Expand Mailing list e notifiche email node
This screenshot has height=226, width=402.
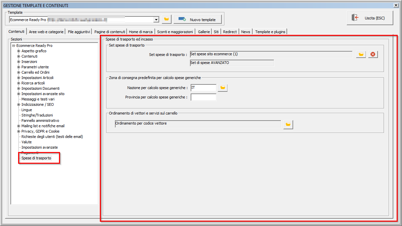pyautogui.click(x=19, y=126)
